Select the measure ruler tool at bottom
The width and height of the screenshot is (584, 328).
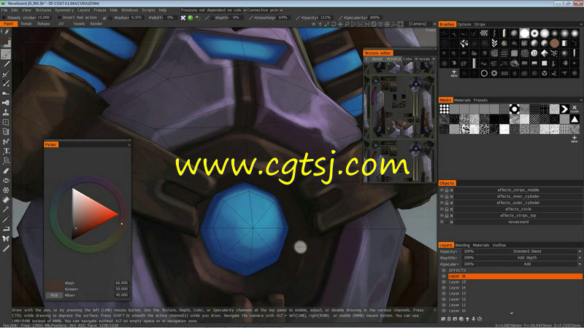point(6,249)
